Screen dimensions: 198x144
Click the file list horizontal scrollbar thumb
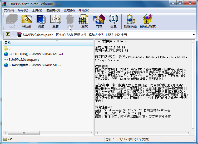(24, 133)
